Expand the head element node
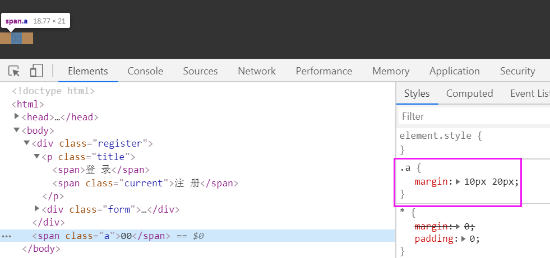This screenshot has width=550, height=258. (17, 116)
